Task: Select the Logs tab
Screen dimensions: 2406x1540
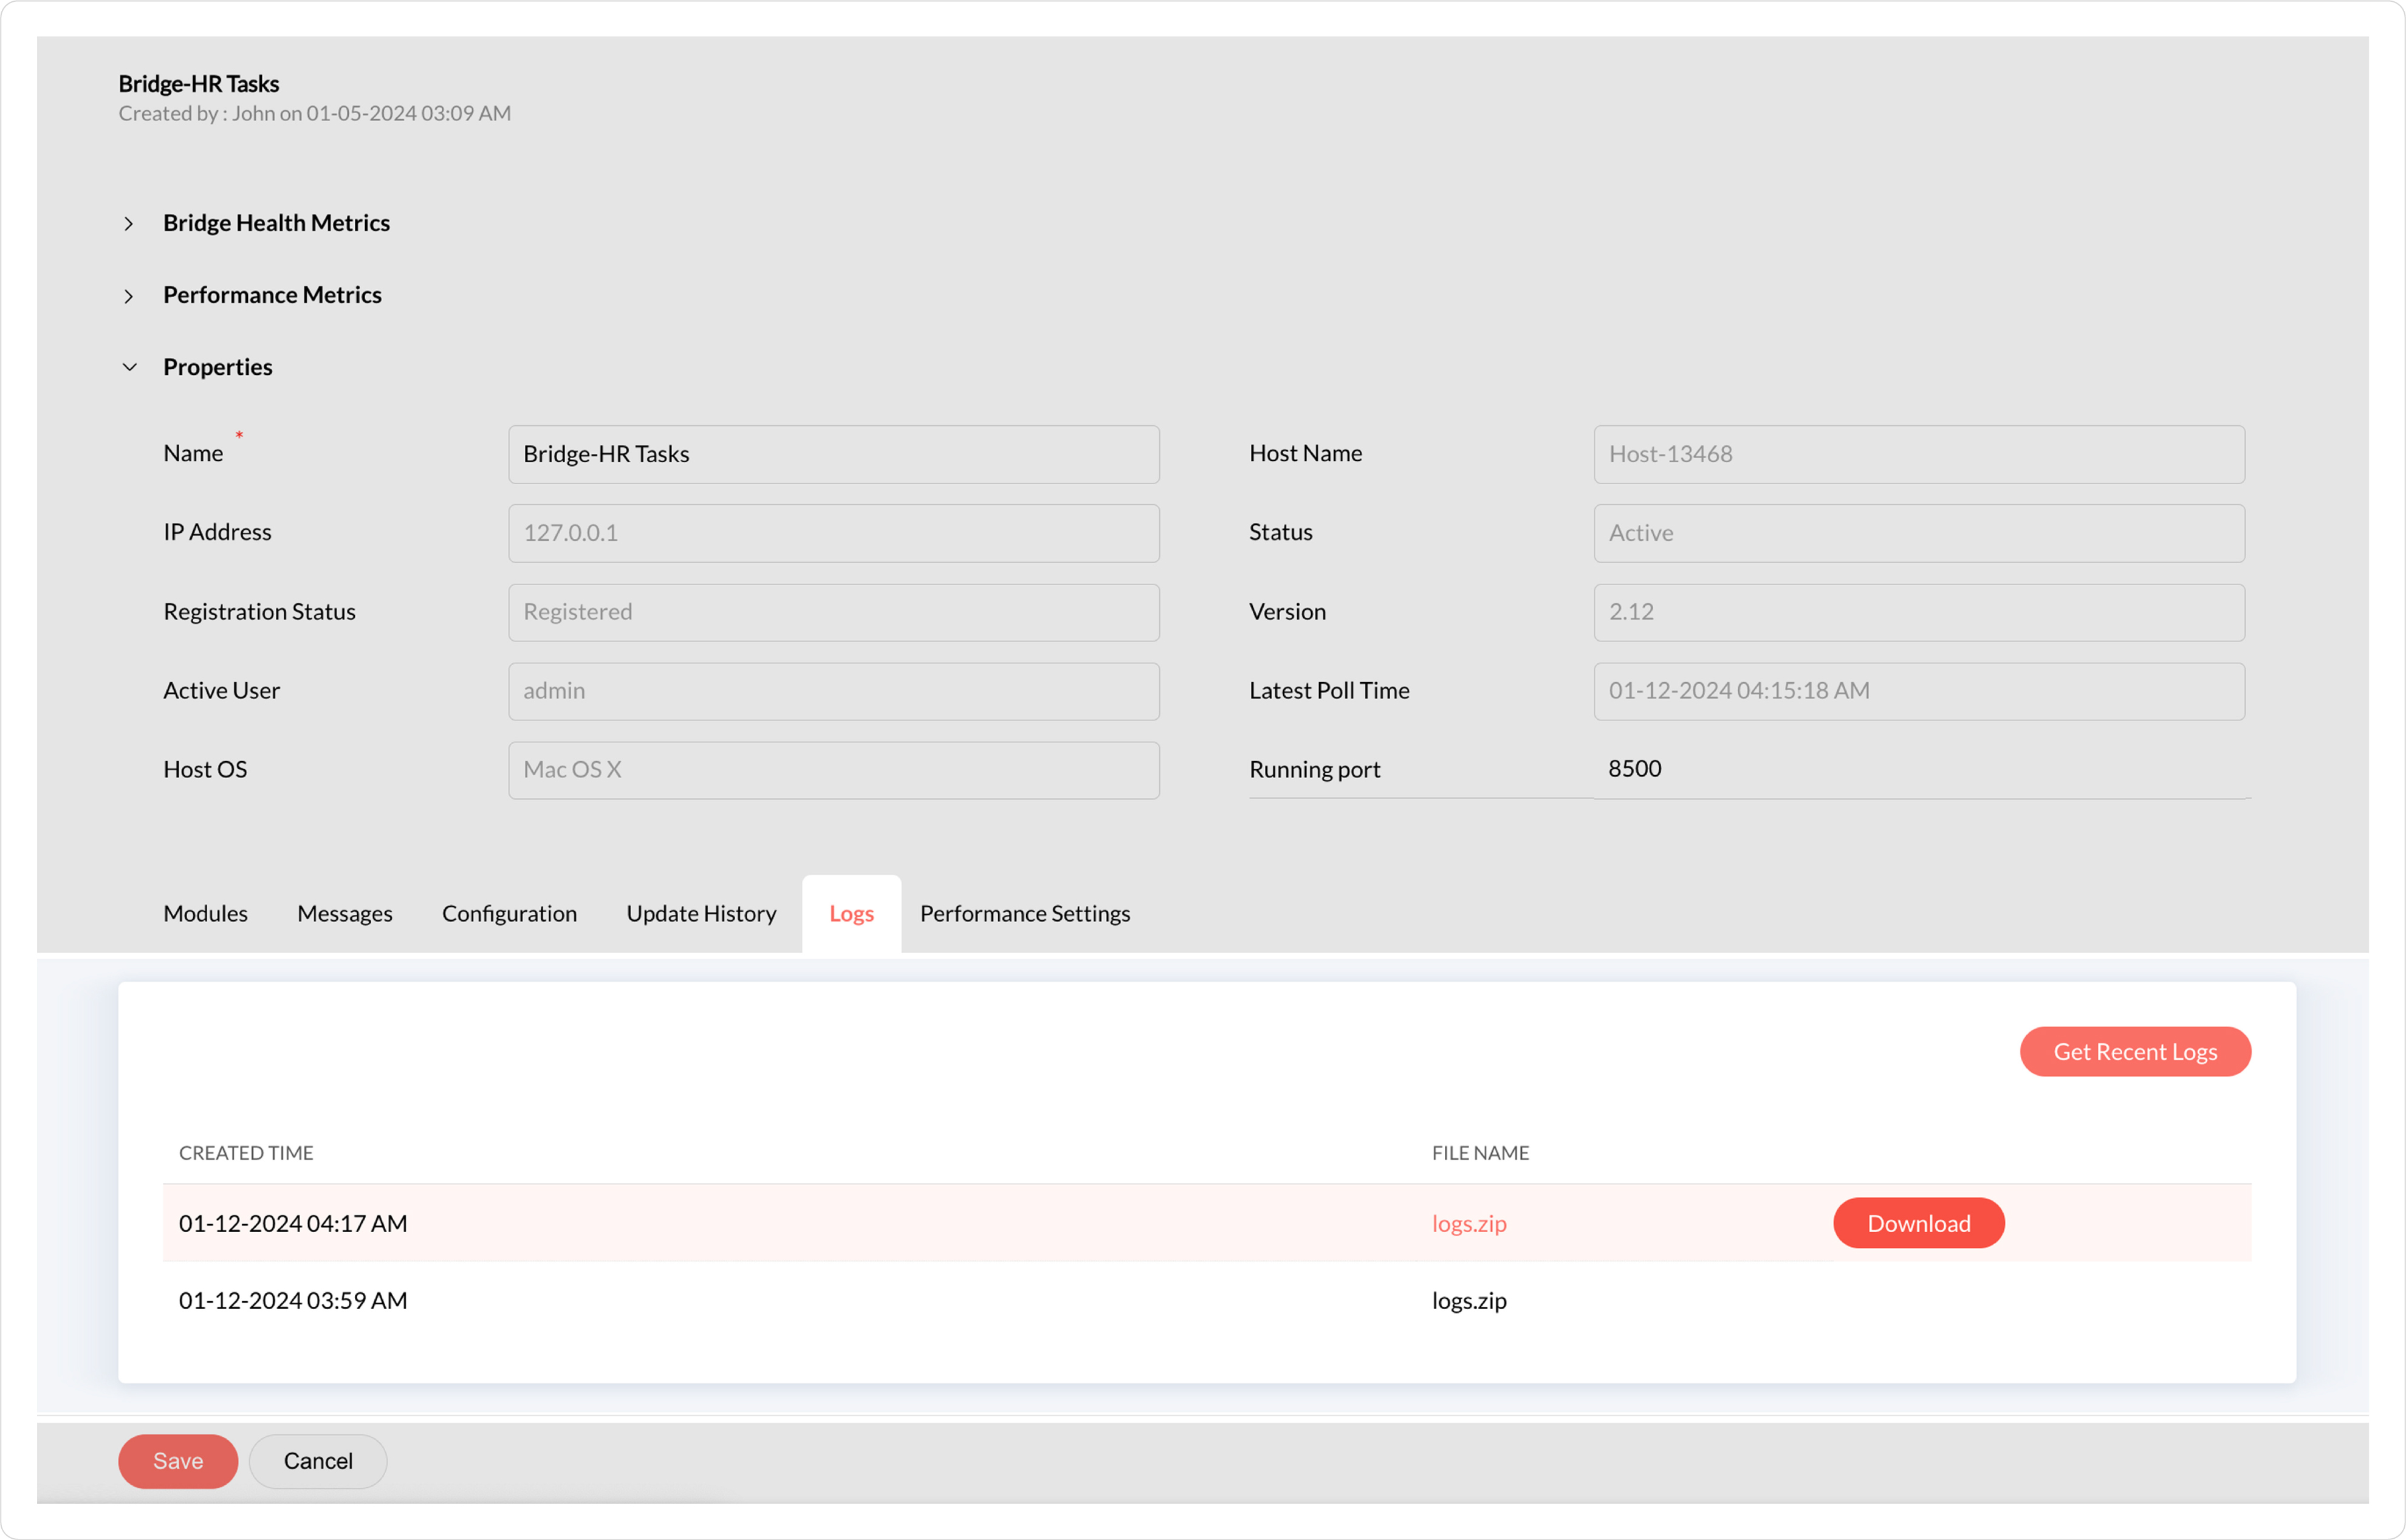Action: point(851,913)
